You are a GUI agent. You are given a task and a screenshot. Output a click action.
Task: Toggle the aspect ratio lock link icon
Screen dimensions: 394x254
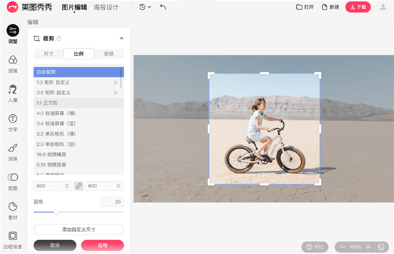(79, 186)
